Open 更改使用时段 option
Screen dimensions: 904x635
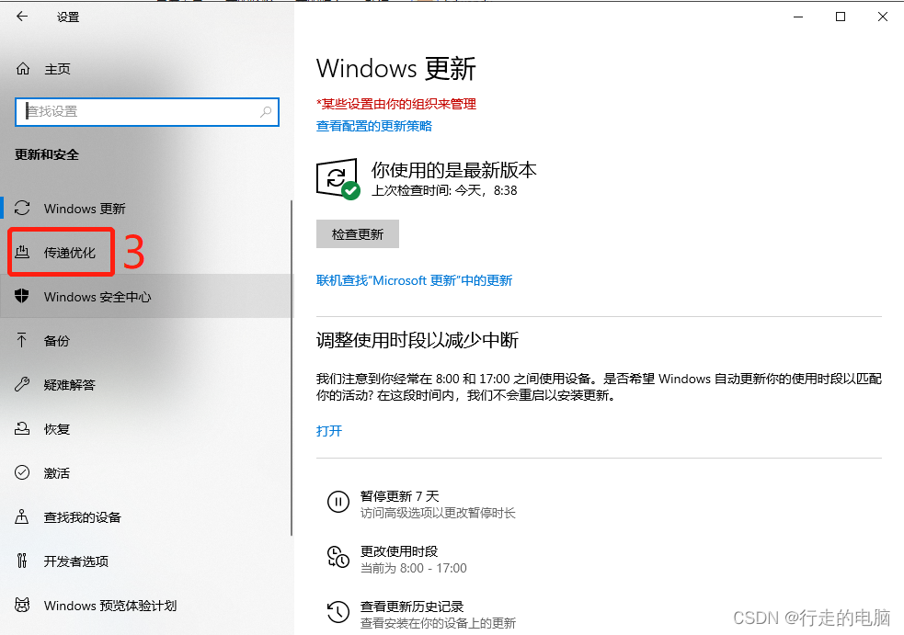point(396,559)
